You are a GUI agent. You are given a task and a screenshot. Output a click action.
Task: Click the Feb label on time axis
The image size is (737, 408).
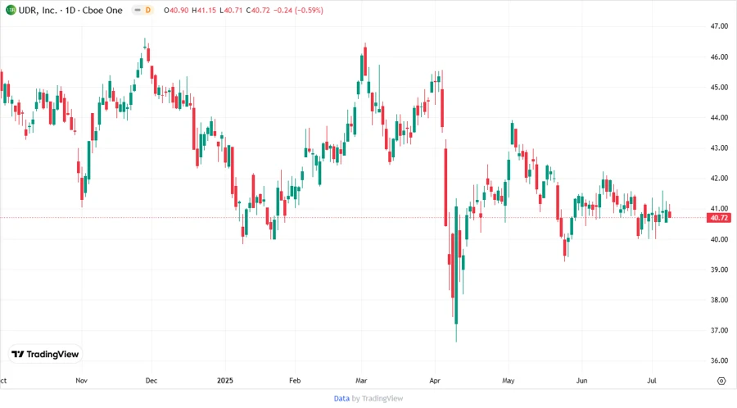[295, 380]
